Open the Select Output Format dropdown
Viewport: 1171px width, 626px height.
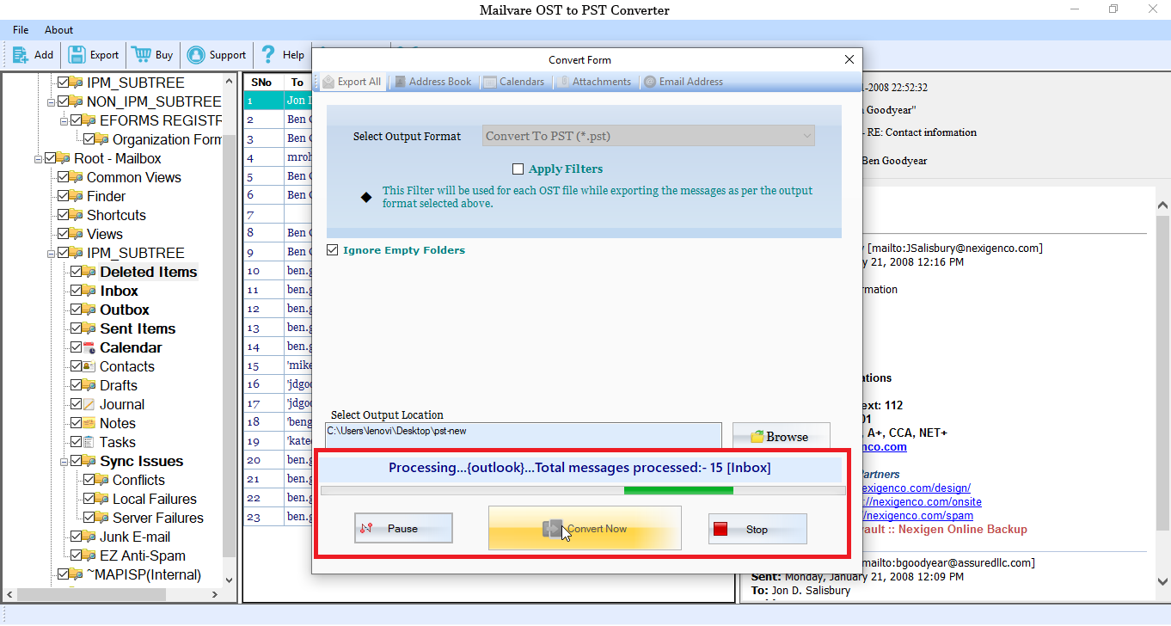pyautogui.click(x=648, y=136)
